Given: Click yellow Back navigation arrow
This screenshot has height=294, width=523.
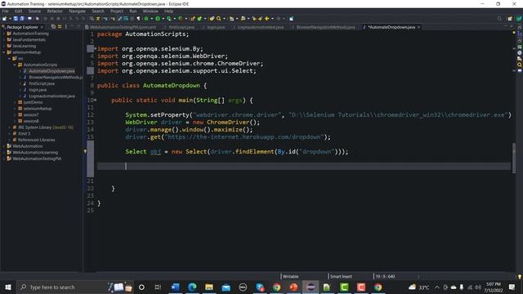Looking at the screenshot, I should click(267, 19).
